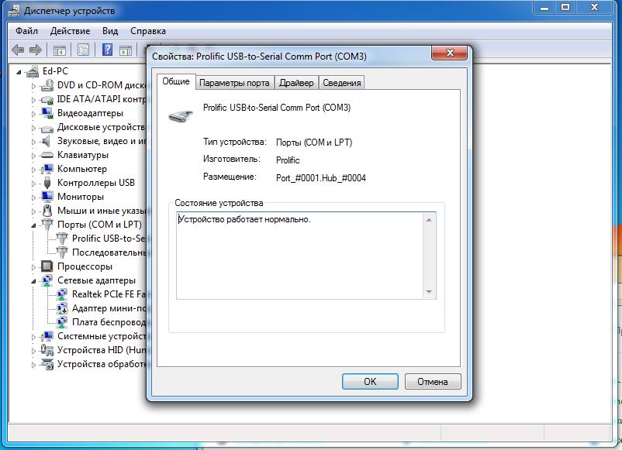Click the Ed-PC computer icon
Image resolution: width=622 pixels, height=450 pixels.
tap(32, 71)
